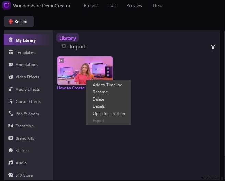Click the Stickers smiley icon
Viewport: 225px width, 181px height.
click(11, 150)
